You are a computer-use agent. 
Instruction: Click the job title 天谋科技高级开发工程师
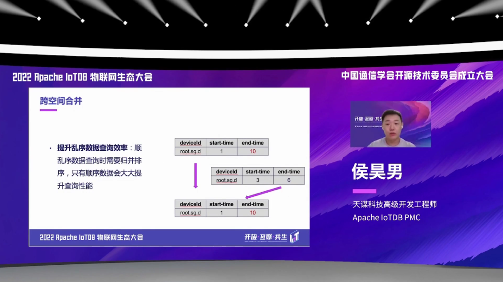tap(394, 204)
